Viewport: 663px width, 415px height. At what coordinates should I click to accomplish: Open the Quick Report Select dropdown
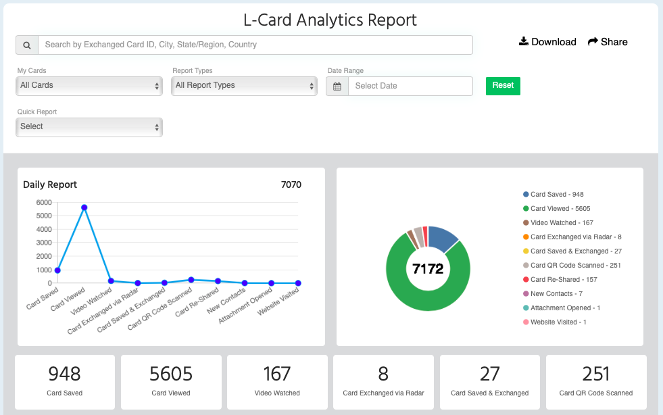(89, 127)
